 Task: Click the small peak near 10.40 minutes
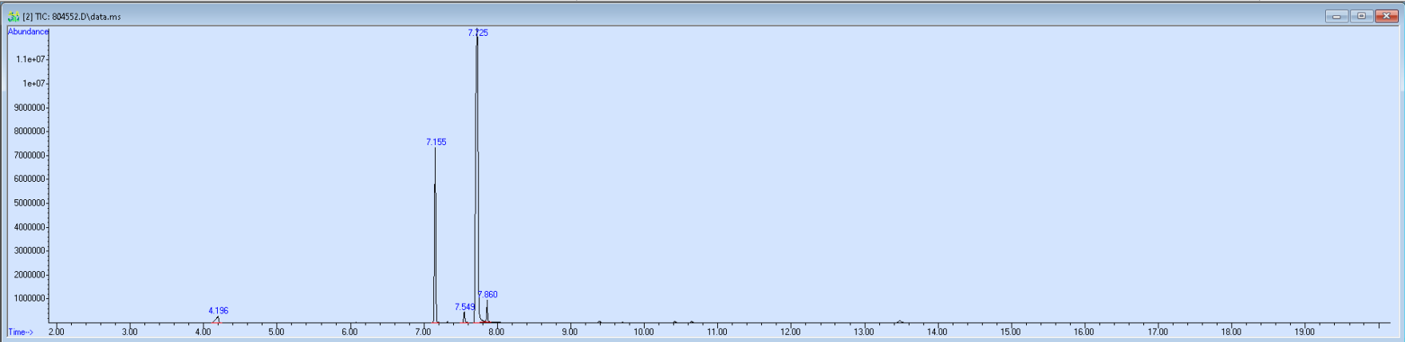(x=674, y=322)
